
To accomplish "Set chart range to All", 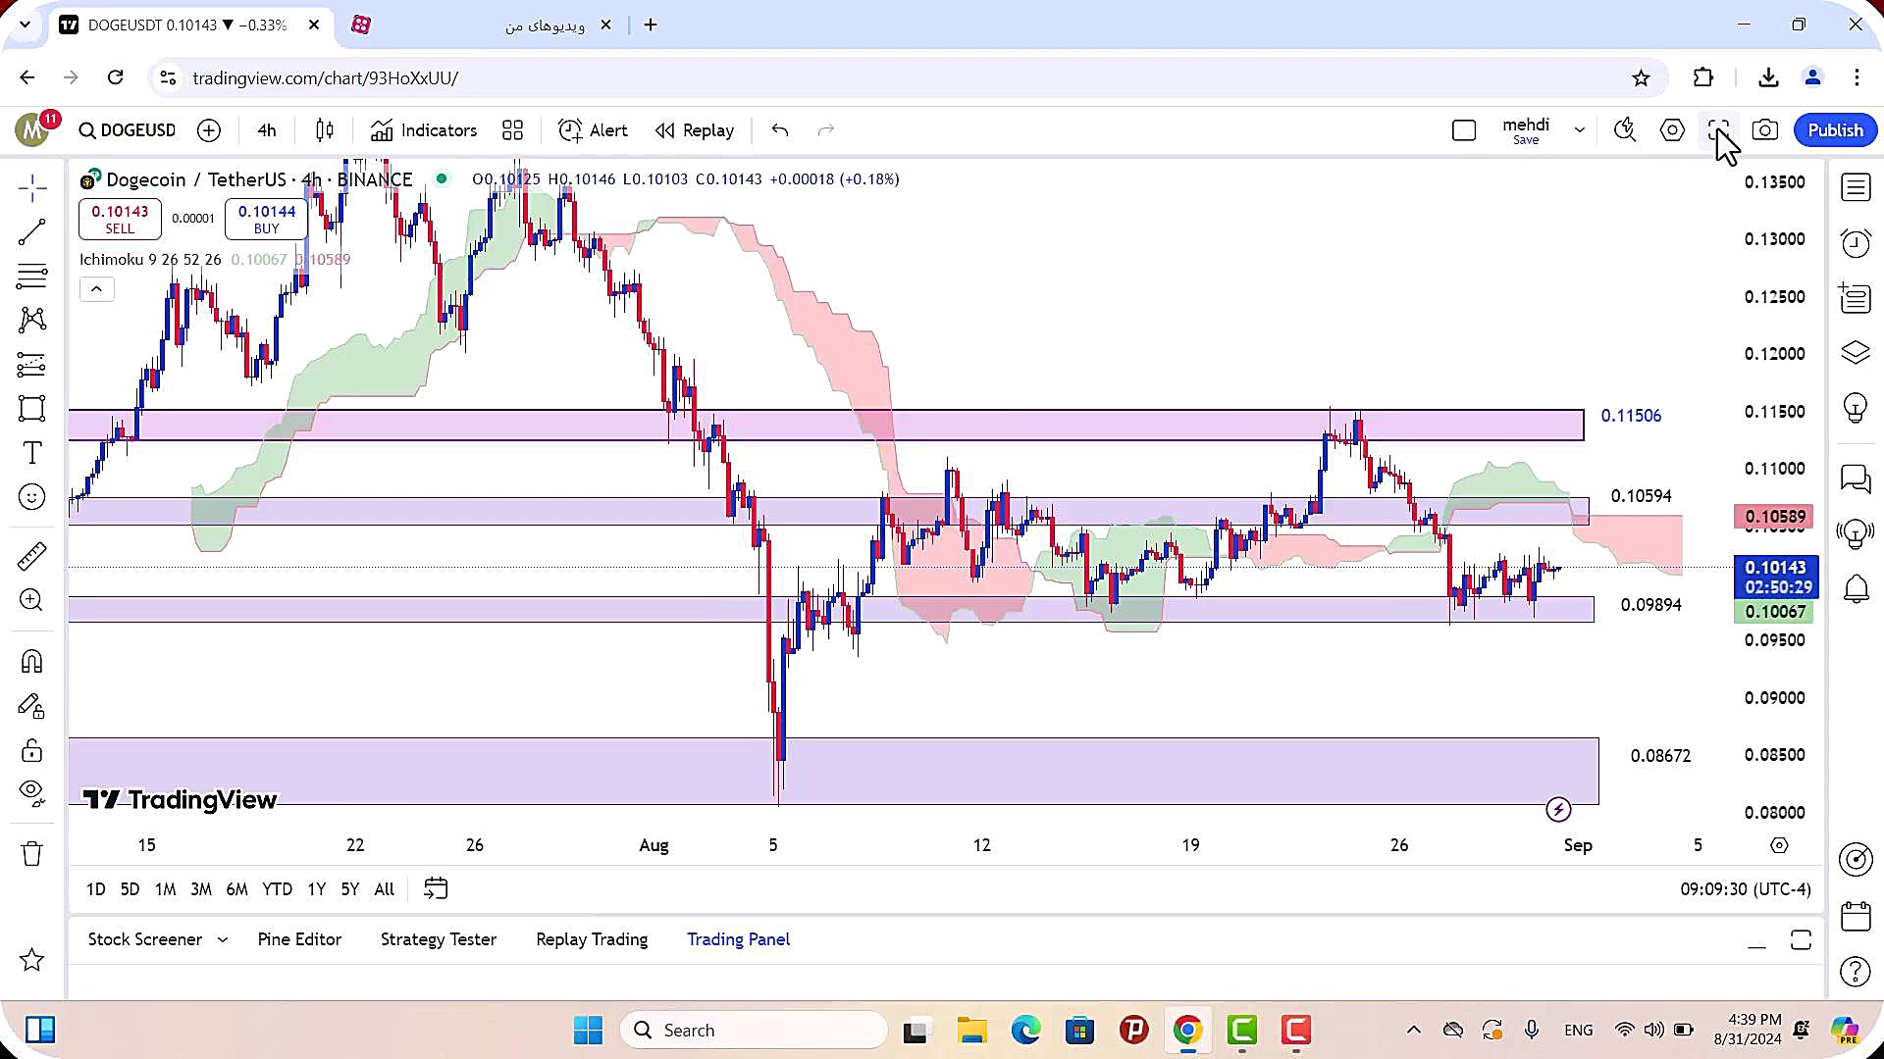I will point(385,889).
